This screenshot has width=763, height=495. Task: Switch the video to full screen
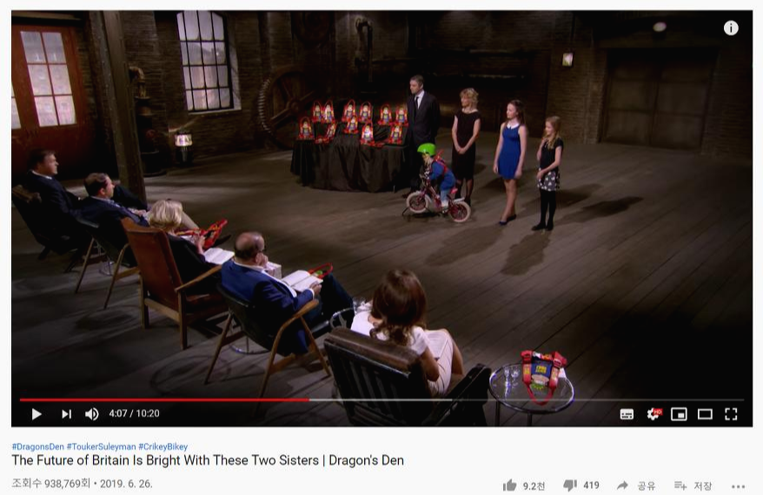click(x=731, y=414)
